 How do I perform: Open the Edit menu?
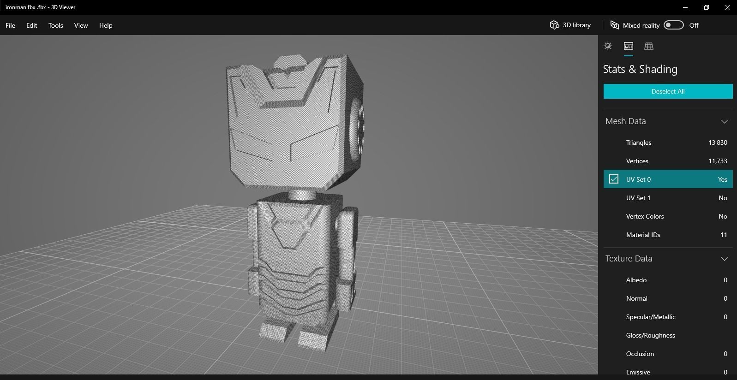(31, 25)
